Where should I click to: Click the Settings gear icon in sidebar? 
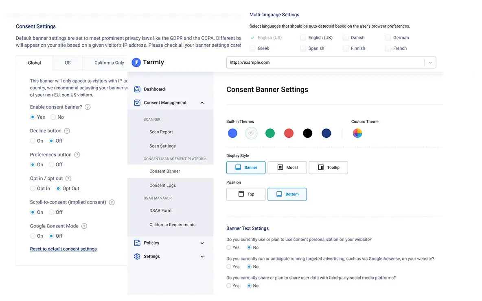137,256
